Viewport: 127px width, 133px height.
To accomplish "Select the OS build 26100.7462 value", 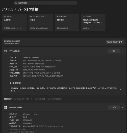I will tap(27, 123).
